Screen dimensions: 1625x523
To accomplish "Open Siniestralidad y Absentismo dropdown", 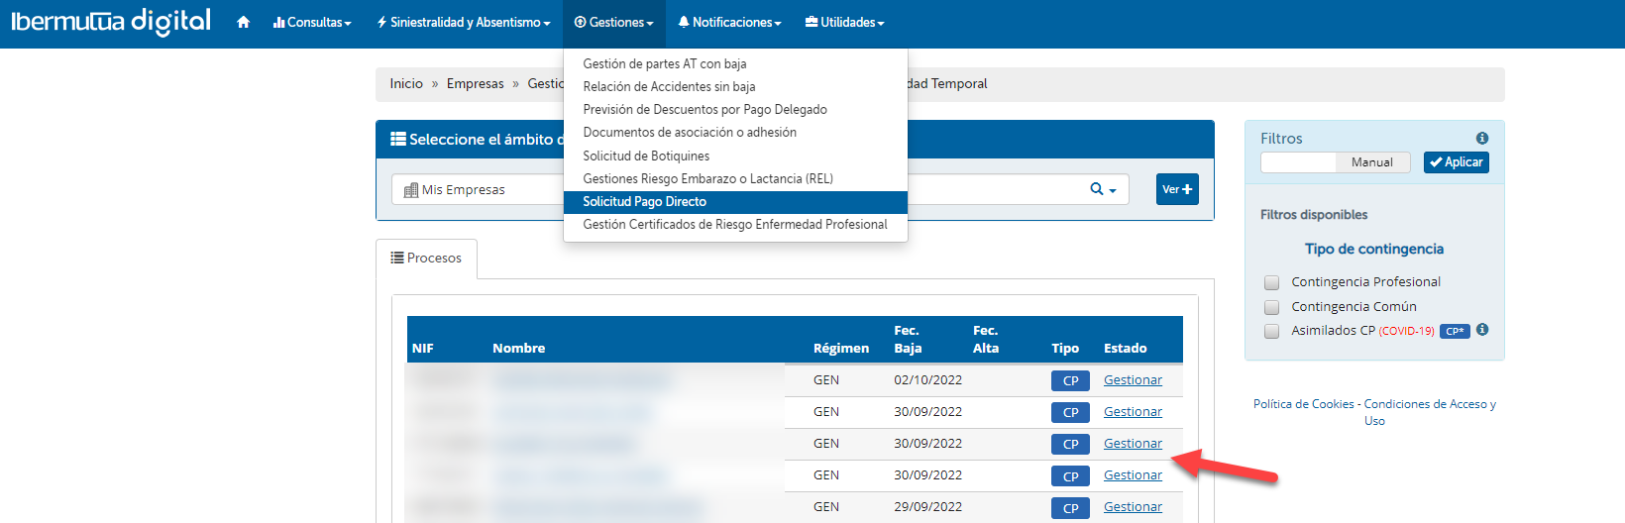I will point(464,22).
